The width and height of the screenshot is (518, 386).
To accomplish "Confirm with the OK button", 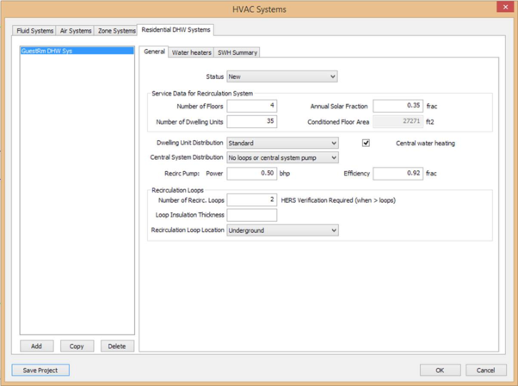I will (x=440, y=370).
